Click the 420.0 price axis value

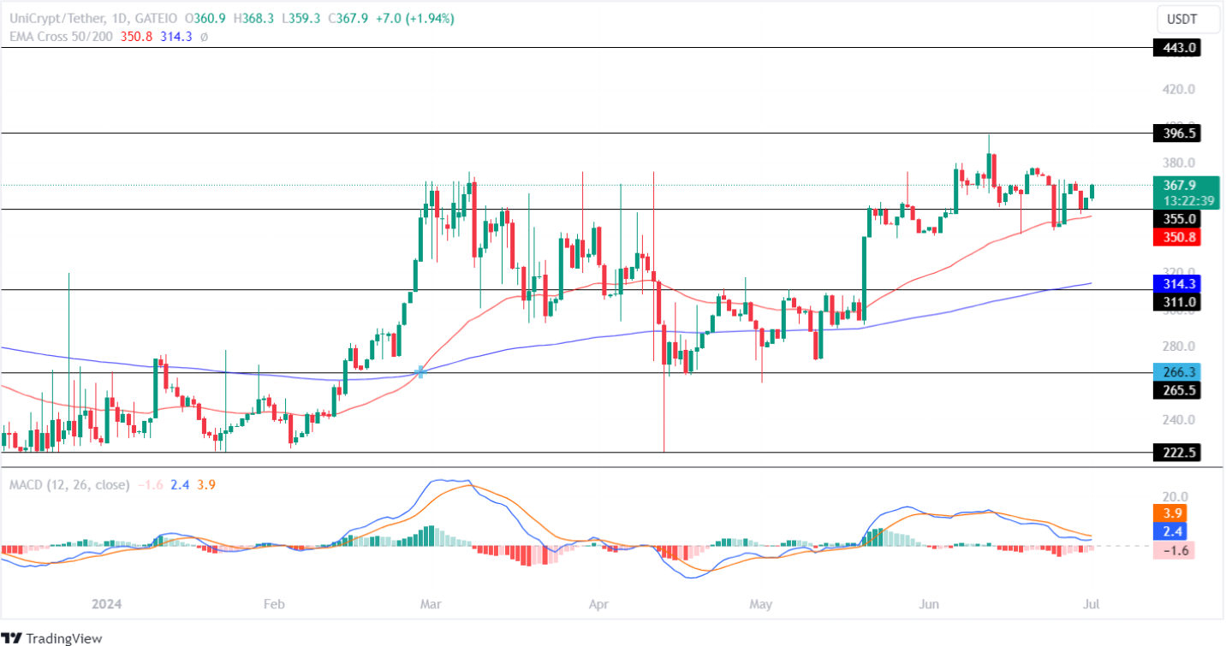[1179, 89]
